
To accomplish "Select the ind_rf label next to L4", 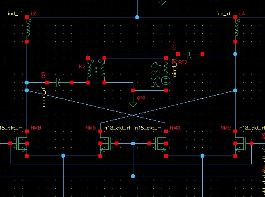I will [x=223, y=14].
